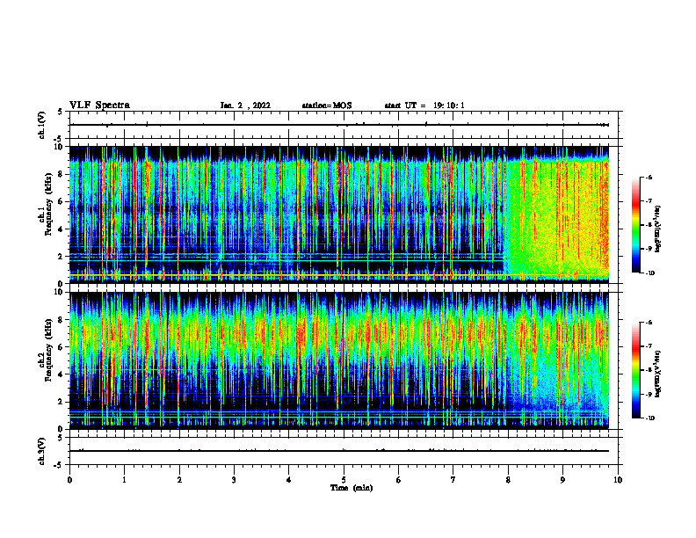696x538 pixels.
Task: Click the "-6" label on ch.1 color bar
Action: 649,178
